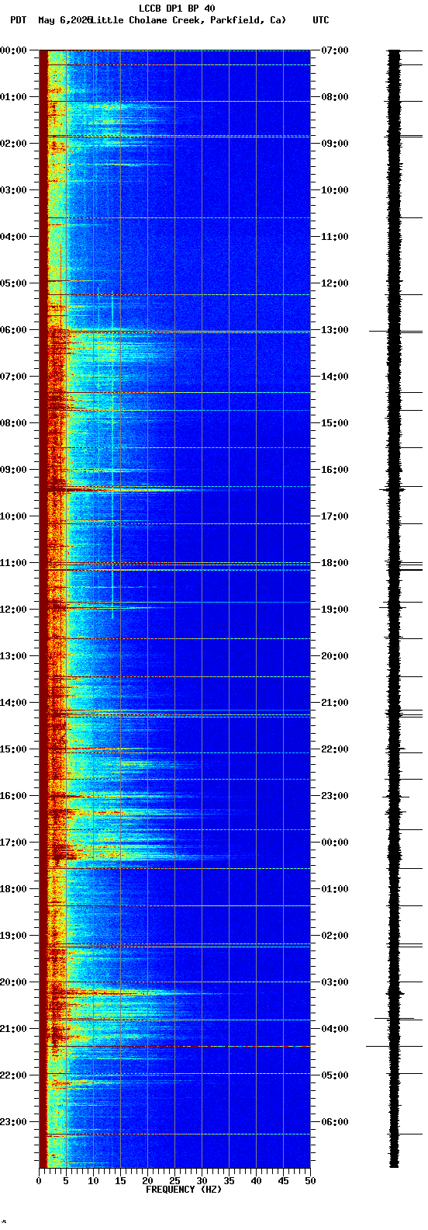Click the 15 Hz frequency tick label
Image resolution: width=428 pixels, height=1230 pixels.
click(x=120, y=1181)
